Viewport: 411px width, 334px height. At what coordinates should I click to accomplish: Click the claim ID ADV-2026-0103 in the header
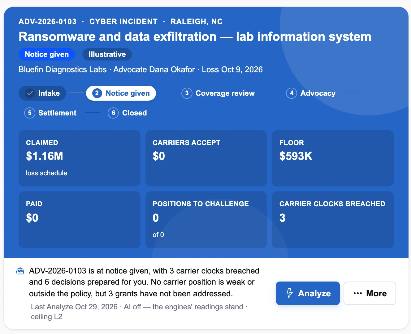click(47, 22)
